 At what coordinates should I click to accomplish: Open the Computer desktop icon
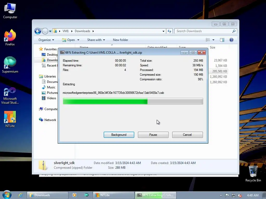pos(10,11)
